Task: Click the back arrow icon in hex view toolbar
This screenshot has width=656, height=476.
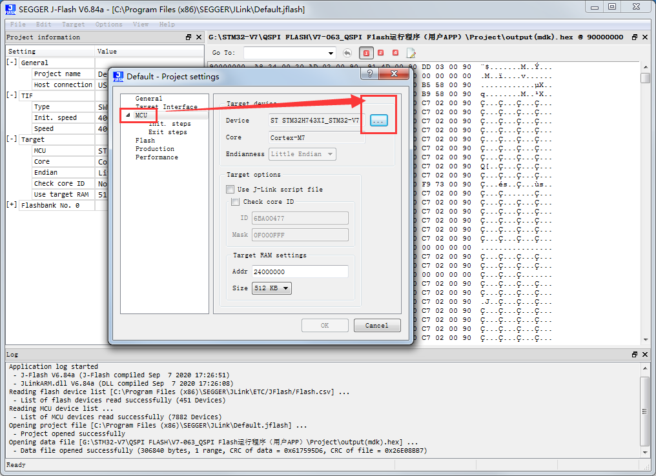Action: coord(347,53)
